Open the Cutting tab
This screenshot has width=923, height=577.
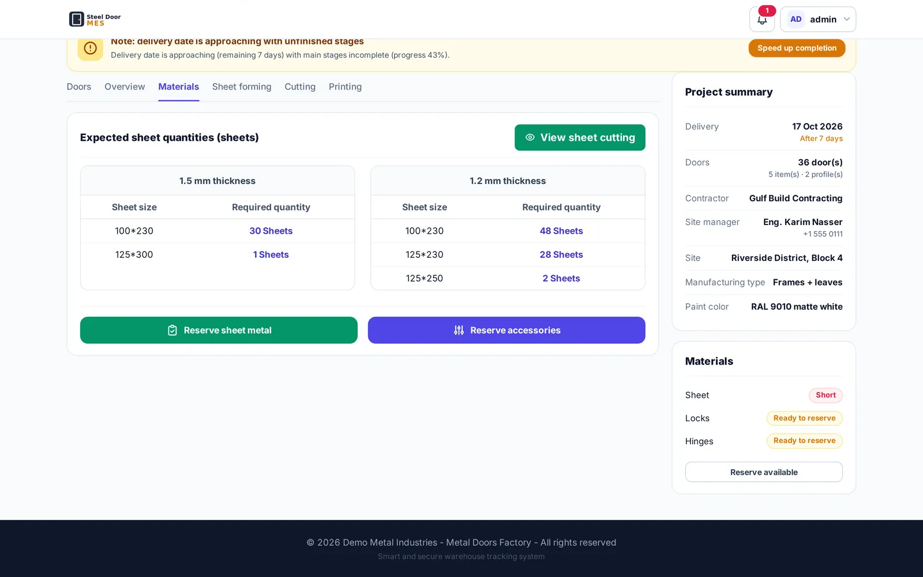300,87
